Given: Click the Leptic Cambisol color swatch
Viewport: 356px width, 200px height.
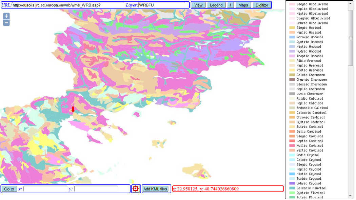Looking at the screenshot, I should (292, 141).
